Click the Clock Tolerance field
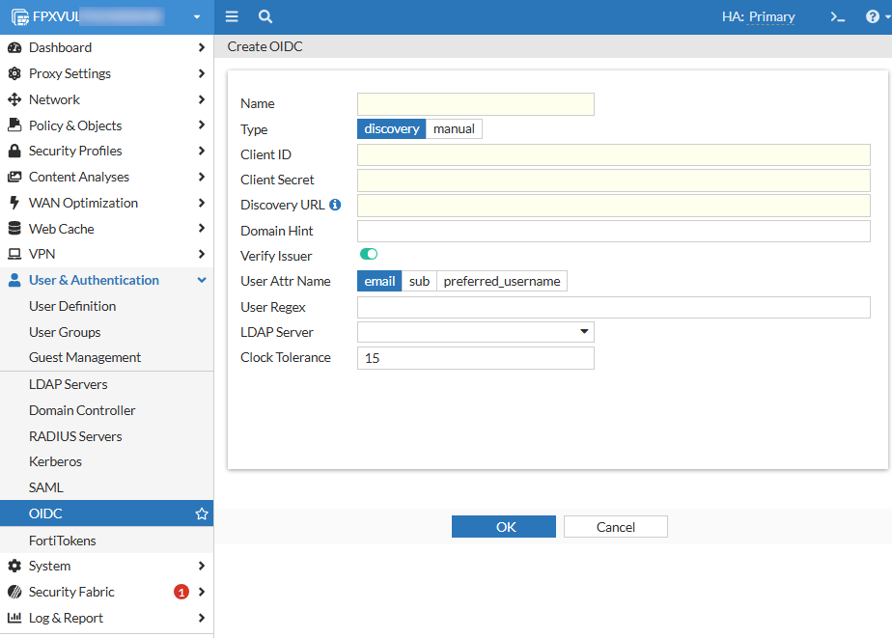Viewport: 892px width, 638px height. pos(476,358)
